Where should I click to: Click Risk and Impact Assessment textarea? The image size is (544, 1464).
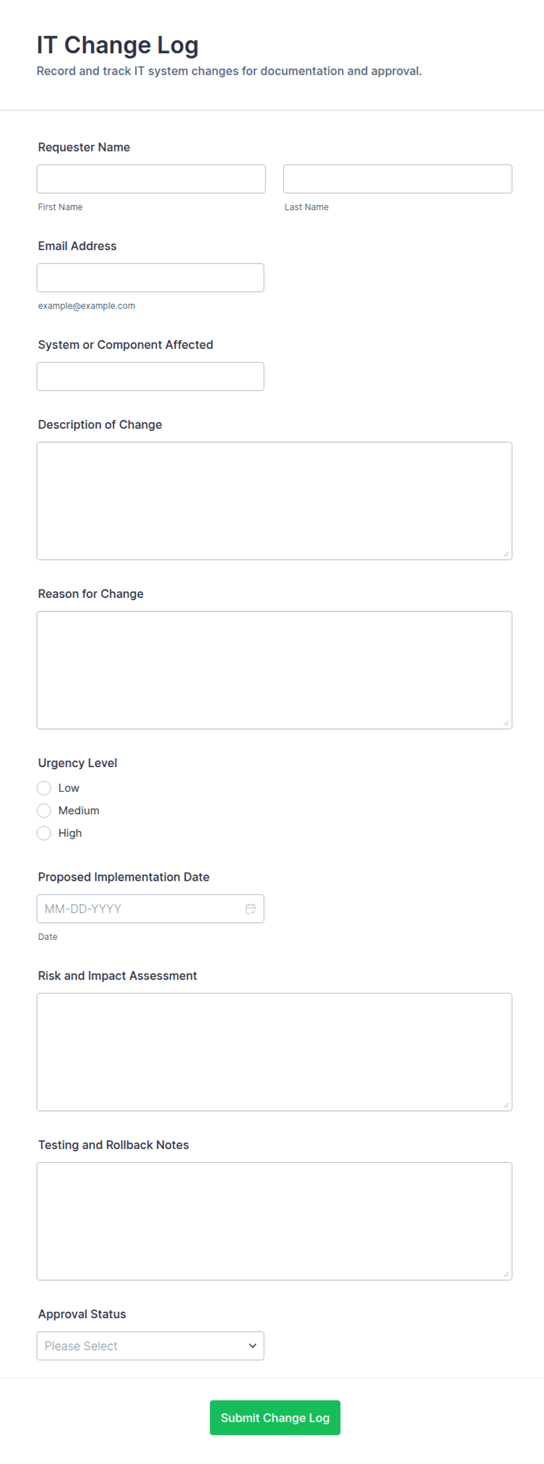274,1052
